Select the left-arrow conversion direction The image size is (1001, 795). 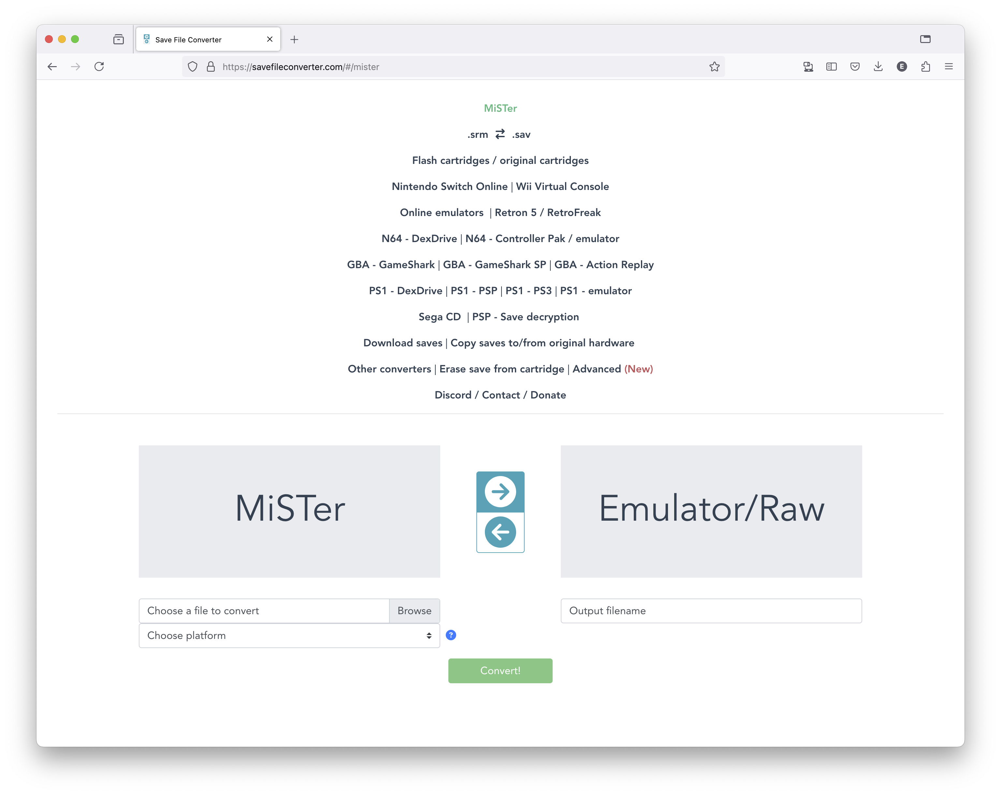click(500, 532)
